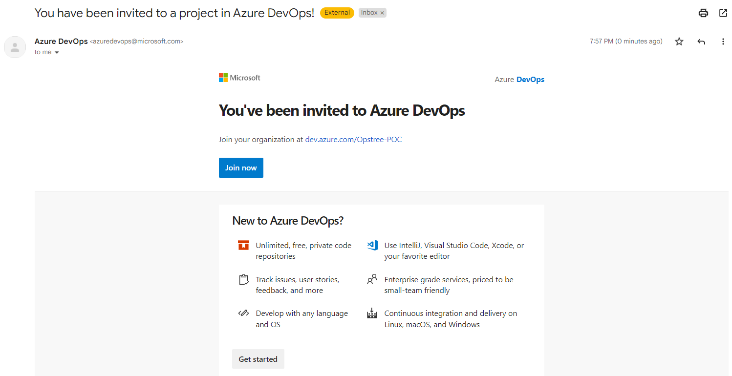Print this email with printer icon

703,13
